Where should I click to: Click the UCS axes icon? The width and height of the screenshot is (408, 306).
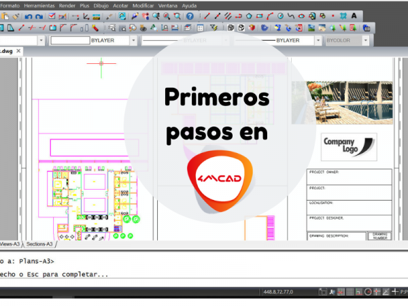tap(86, 16)
